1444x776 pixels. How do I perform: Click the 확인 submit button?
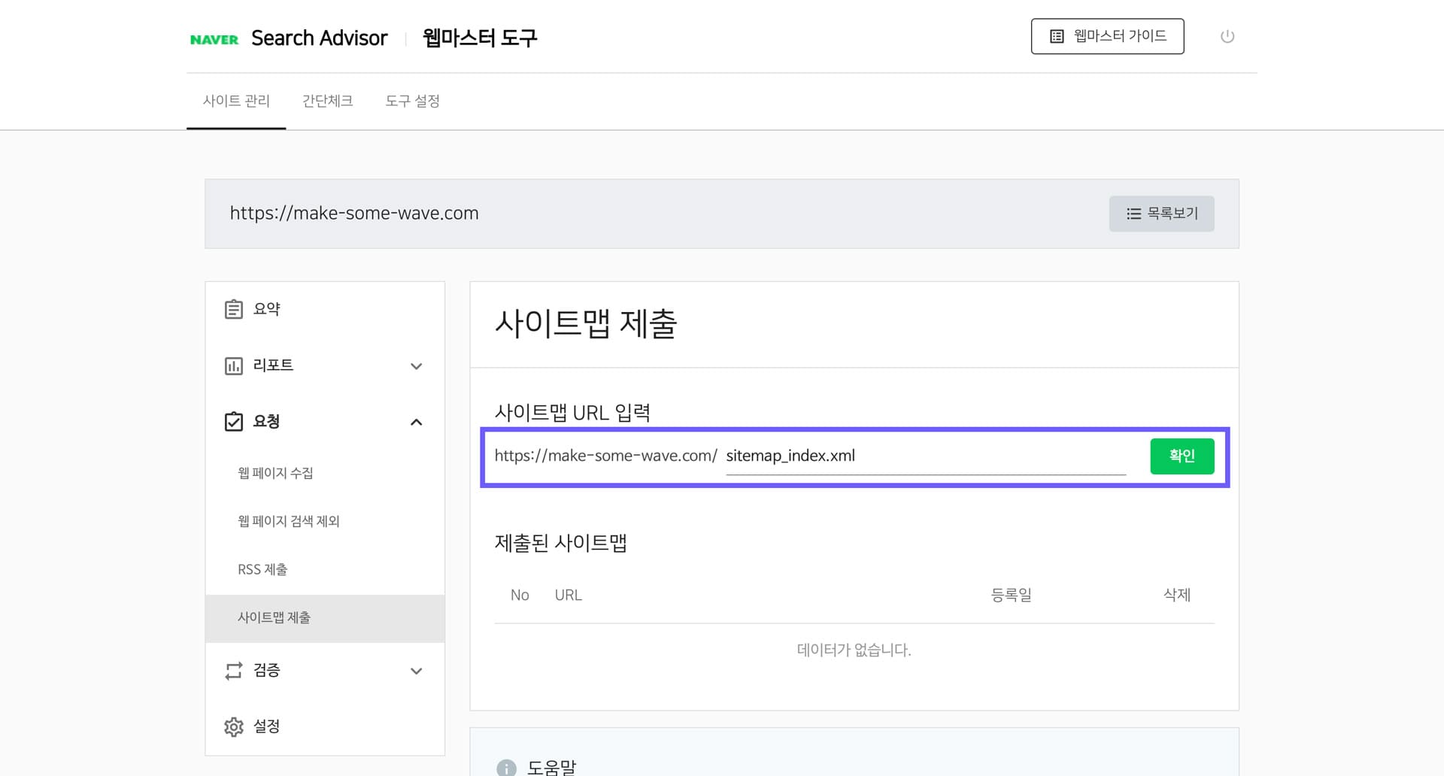[x=1182, y=456]
